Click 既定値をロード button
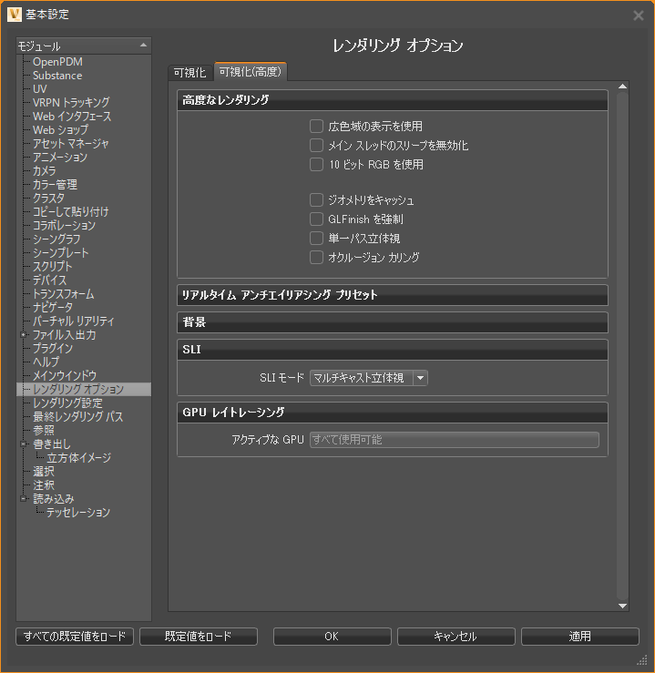 tap(199, 636)
